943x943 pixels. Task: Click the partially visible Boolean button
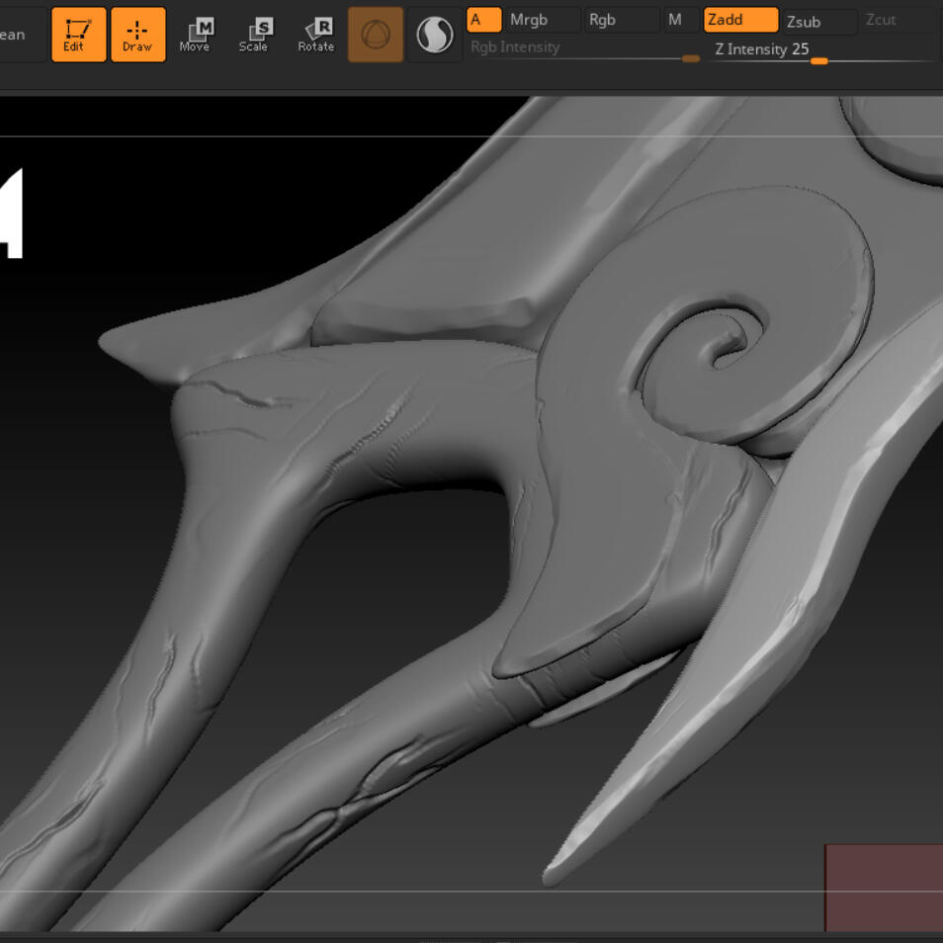click(x=20, y=35)
